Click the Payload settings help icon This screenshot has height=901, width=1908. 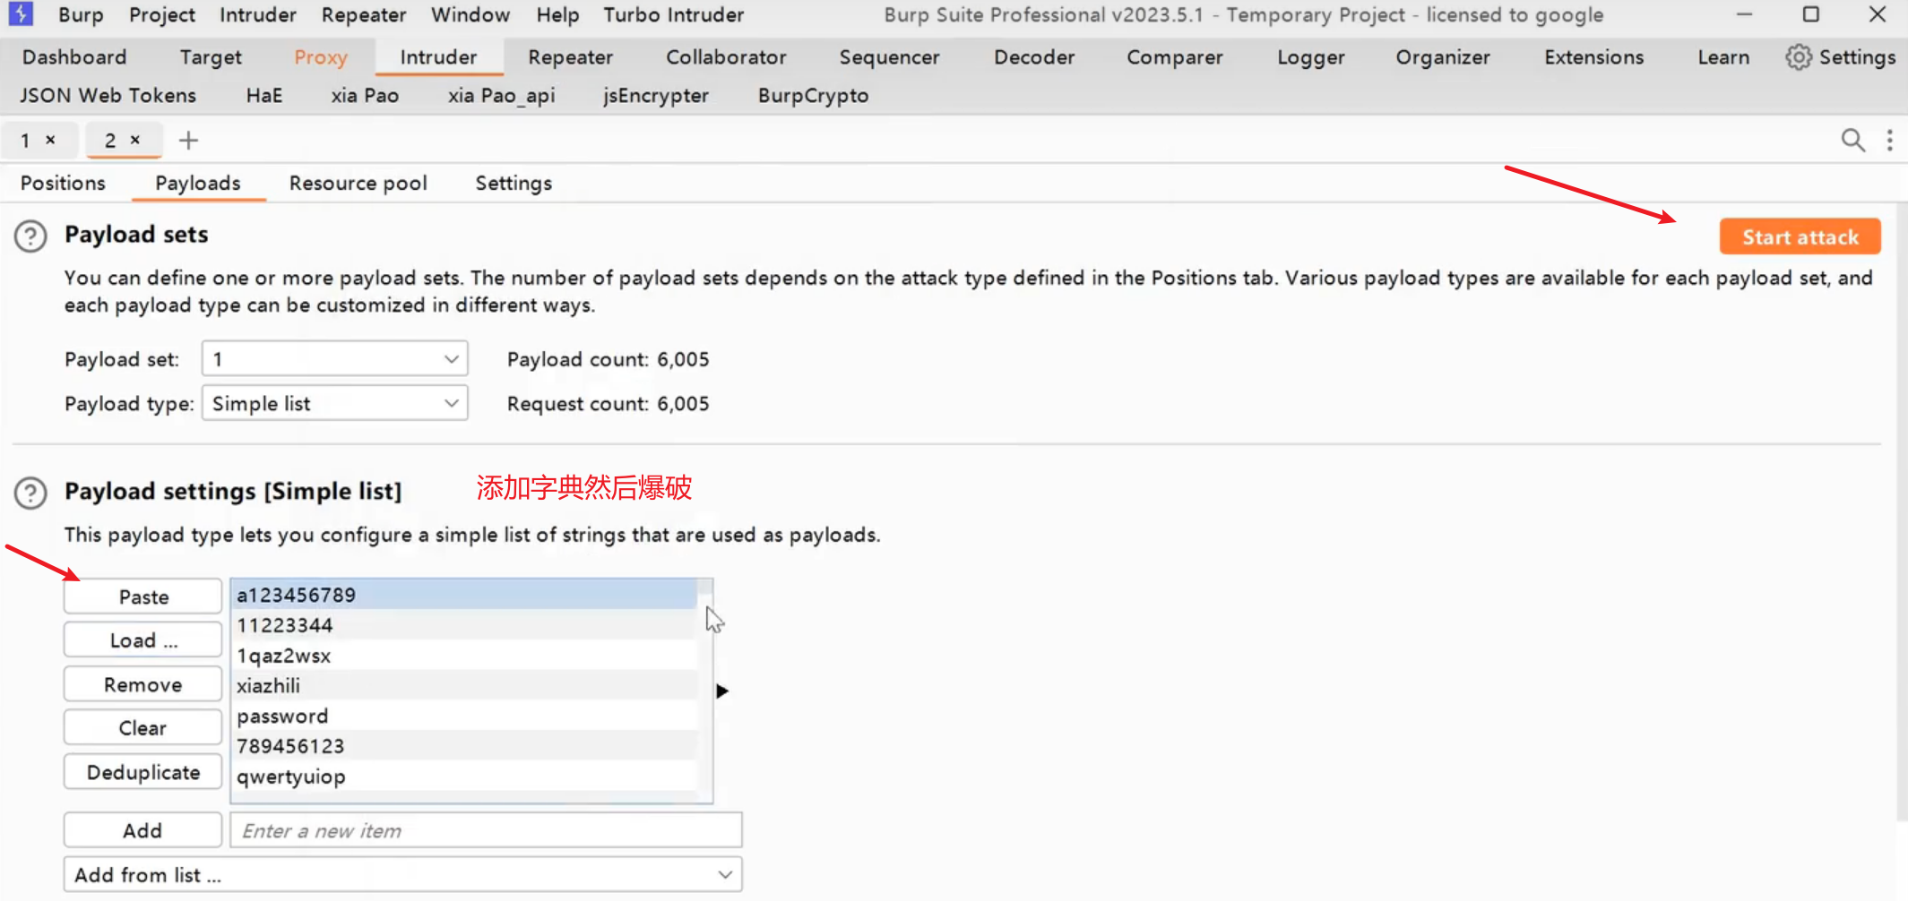tap(30, 493)
